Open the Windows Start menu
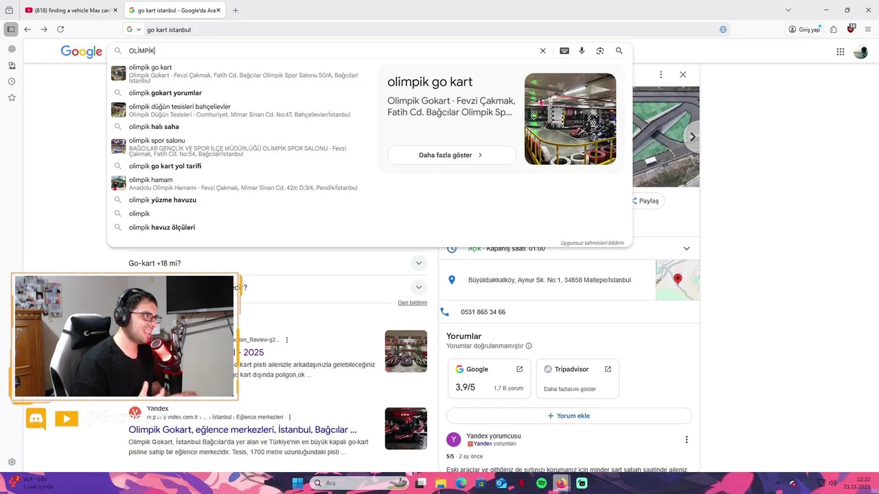The image size is (879, 494). [x=297, y=483]
